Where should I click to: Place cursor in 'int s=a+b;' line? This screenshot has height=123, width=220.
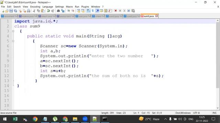[x=53, y=71]
